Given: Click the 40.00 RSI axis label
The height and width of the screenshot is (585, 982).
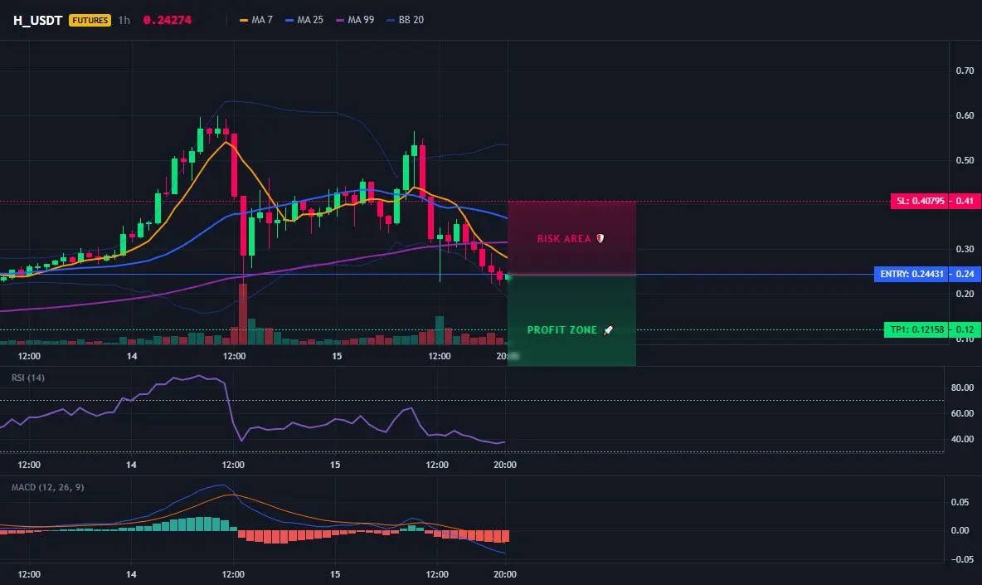Looking at the screenshot, I should [962, 439].
